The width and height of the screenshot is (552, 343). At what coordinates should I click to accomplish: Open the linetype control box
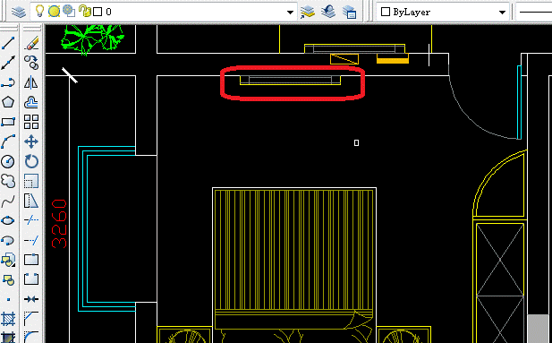click(535, 12)
